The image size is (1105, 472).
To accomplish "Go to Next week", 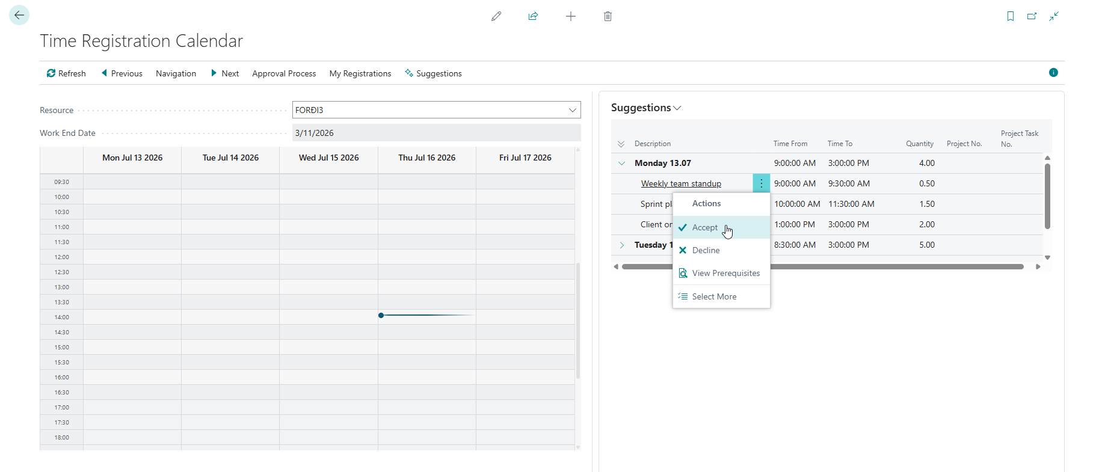I will click(x=225, y=73).
